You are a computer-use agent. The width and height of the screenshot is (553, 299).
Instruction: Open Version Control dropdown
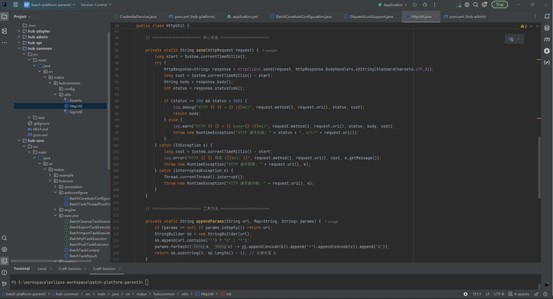coord(95,5)
